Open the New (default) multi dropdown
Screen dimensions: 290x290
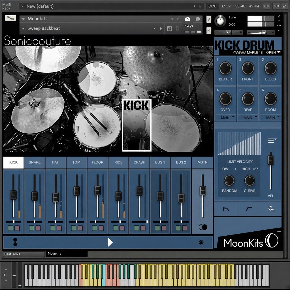pyautogui.click(x=22, y=6)
